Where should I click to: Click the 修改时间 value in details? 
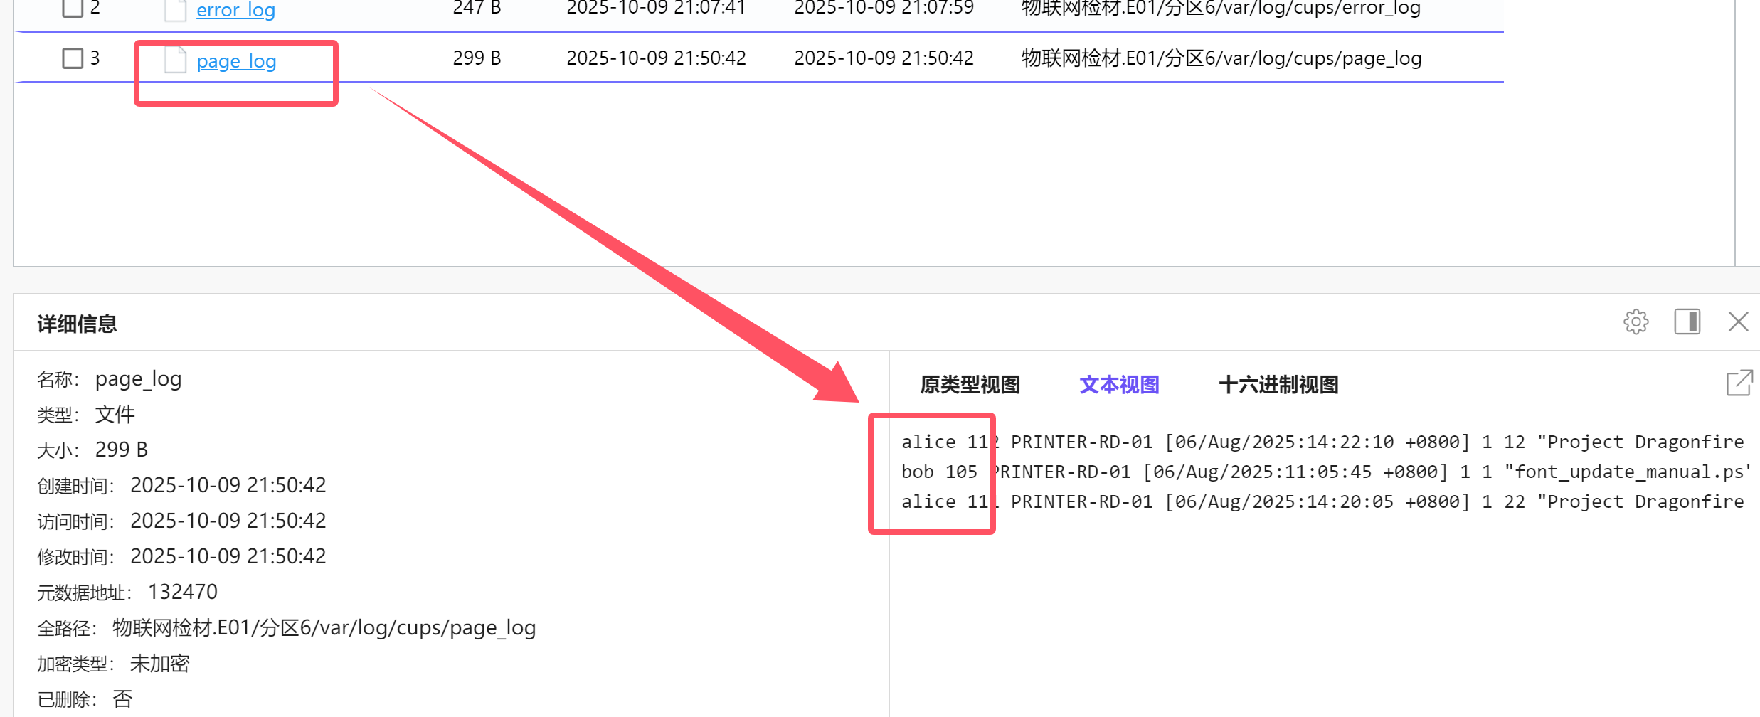click(x=228, y=556)
